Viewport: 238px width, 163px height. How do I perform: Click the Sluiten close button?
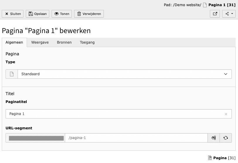[13, 14]
